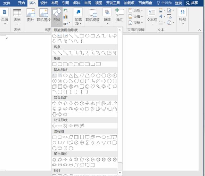This screenshot has height=176, width=205.
Task: Open the 符号 symbol dropdown
Action: point(183,16)
